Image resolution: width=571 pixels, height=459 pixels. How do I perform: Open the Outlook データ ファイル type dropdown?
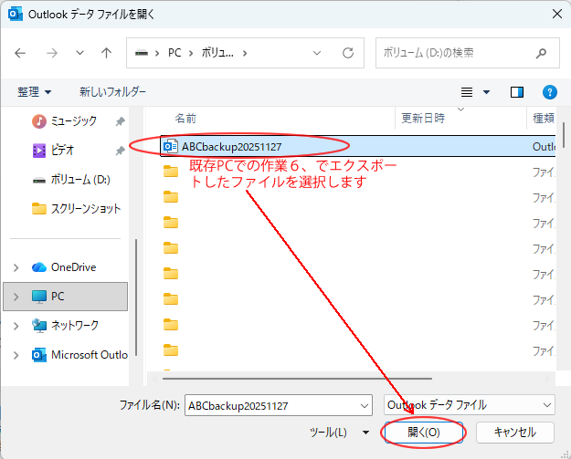[469, 405]
